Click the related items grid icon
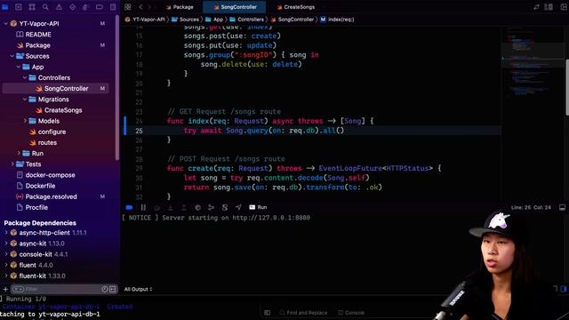 (128, 7)
